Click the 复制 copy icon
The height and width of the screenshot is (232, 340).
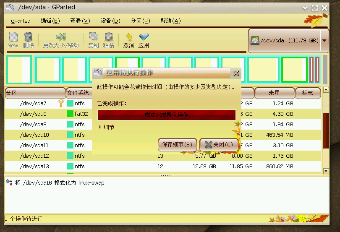[94, 36]
